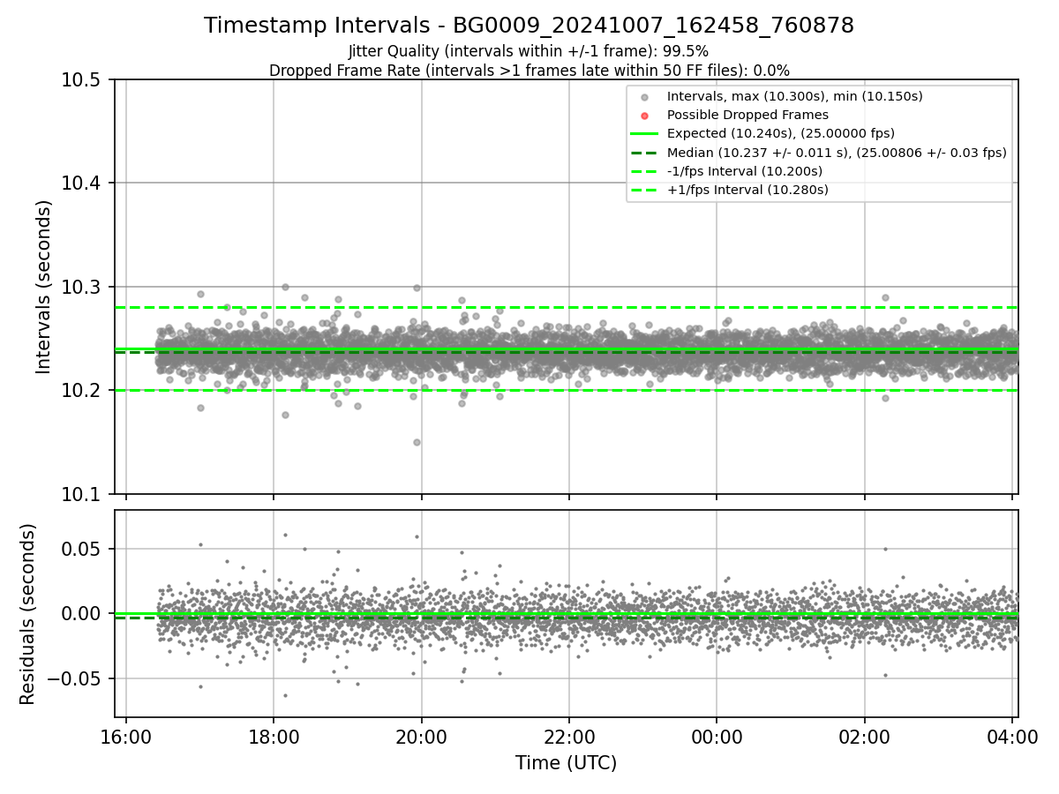Click the 'Residuals (seconds)' y-axis label
The width and height of the screenshot is (1059, 794).
click(27, 614)
